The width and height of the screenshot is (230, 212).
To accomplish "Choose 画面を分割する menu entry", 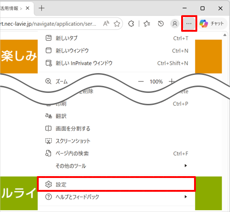I will coord(117,128).
